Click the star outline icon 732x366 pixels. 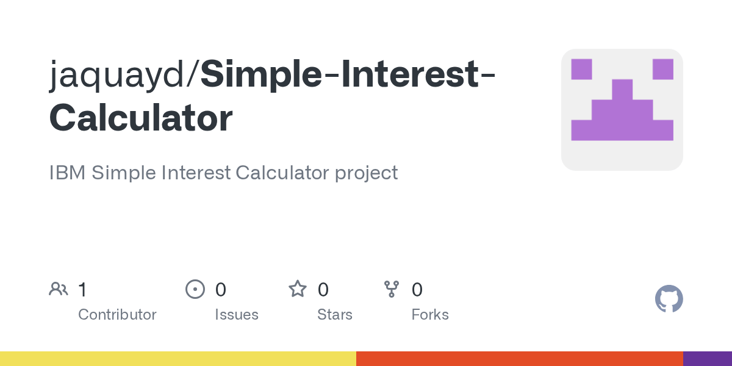(298, 289)
